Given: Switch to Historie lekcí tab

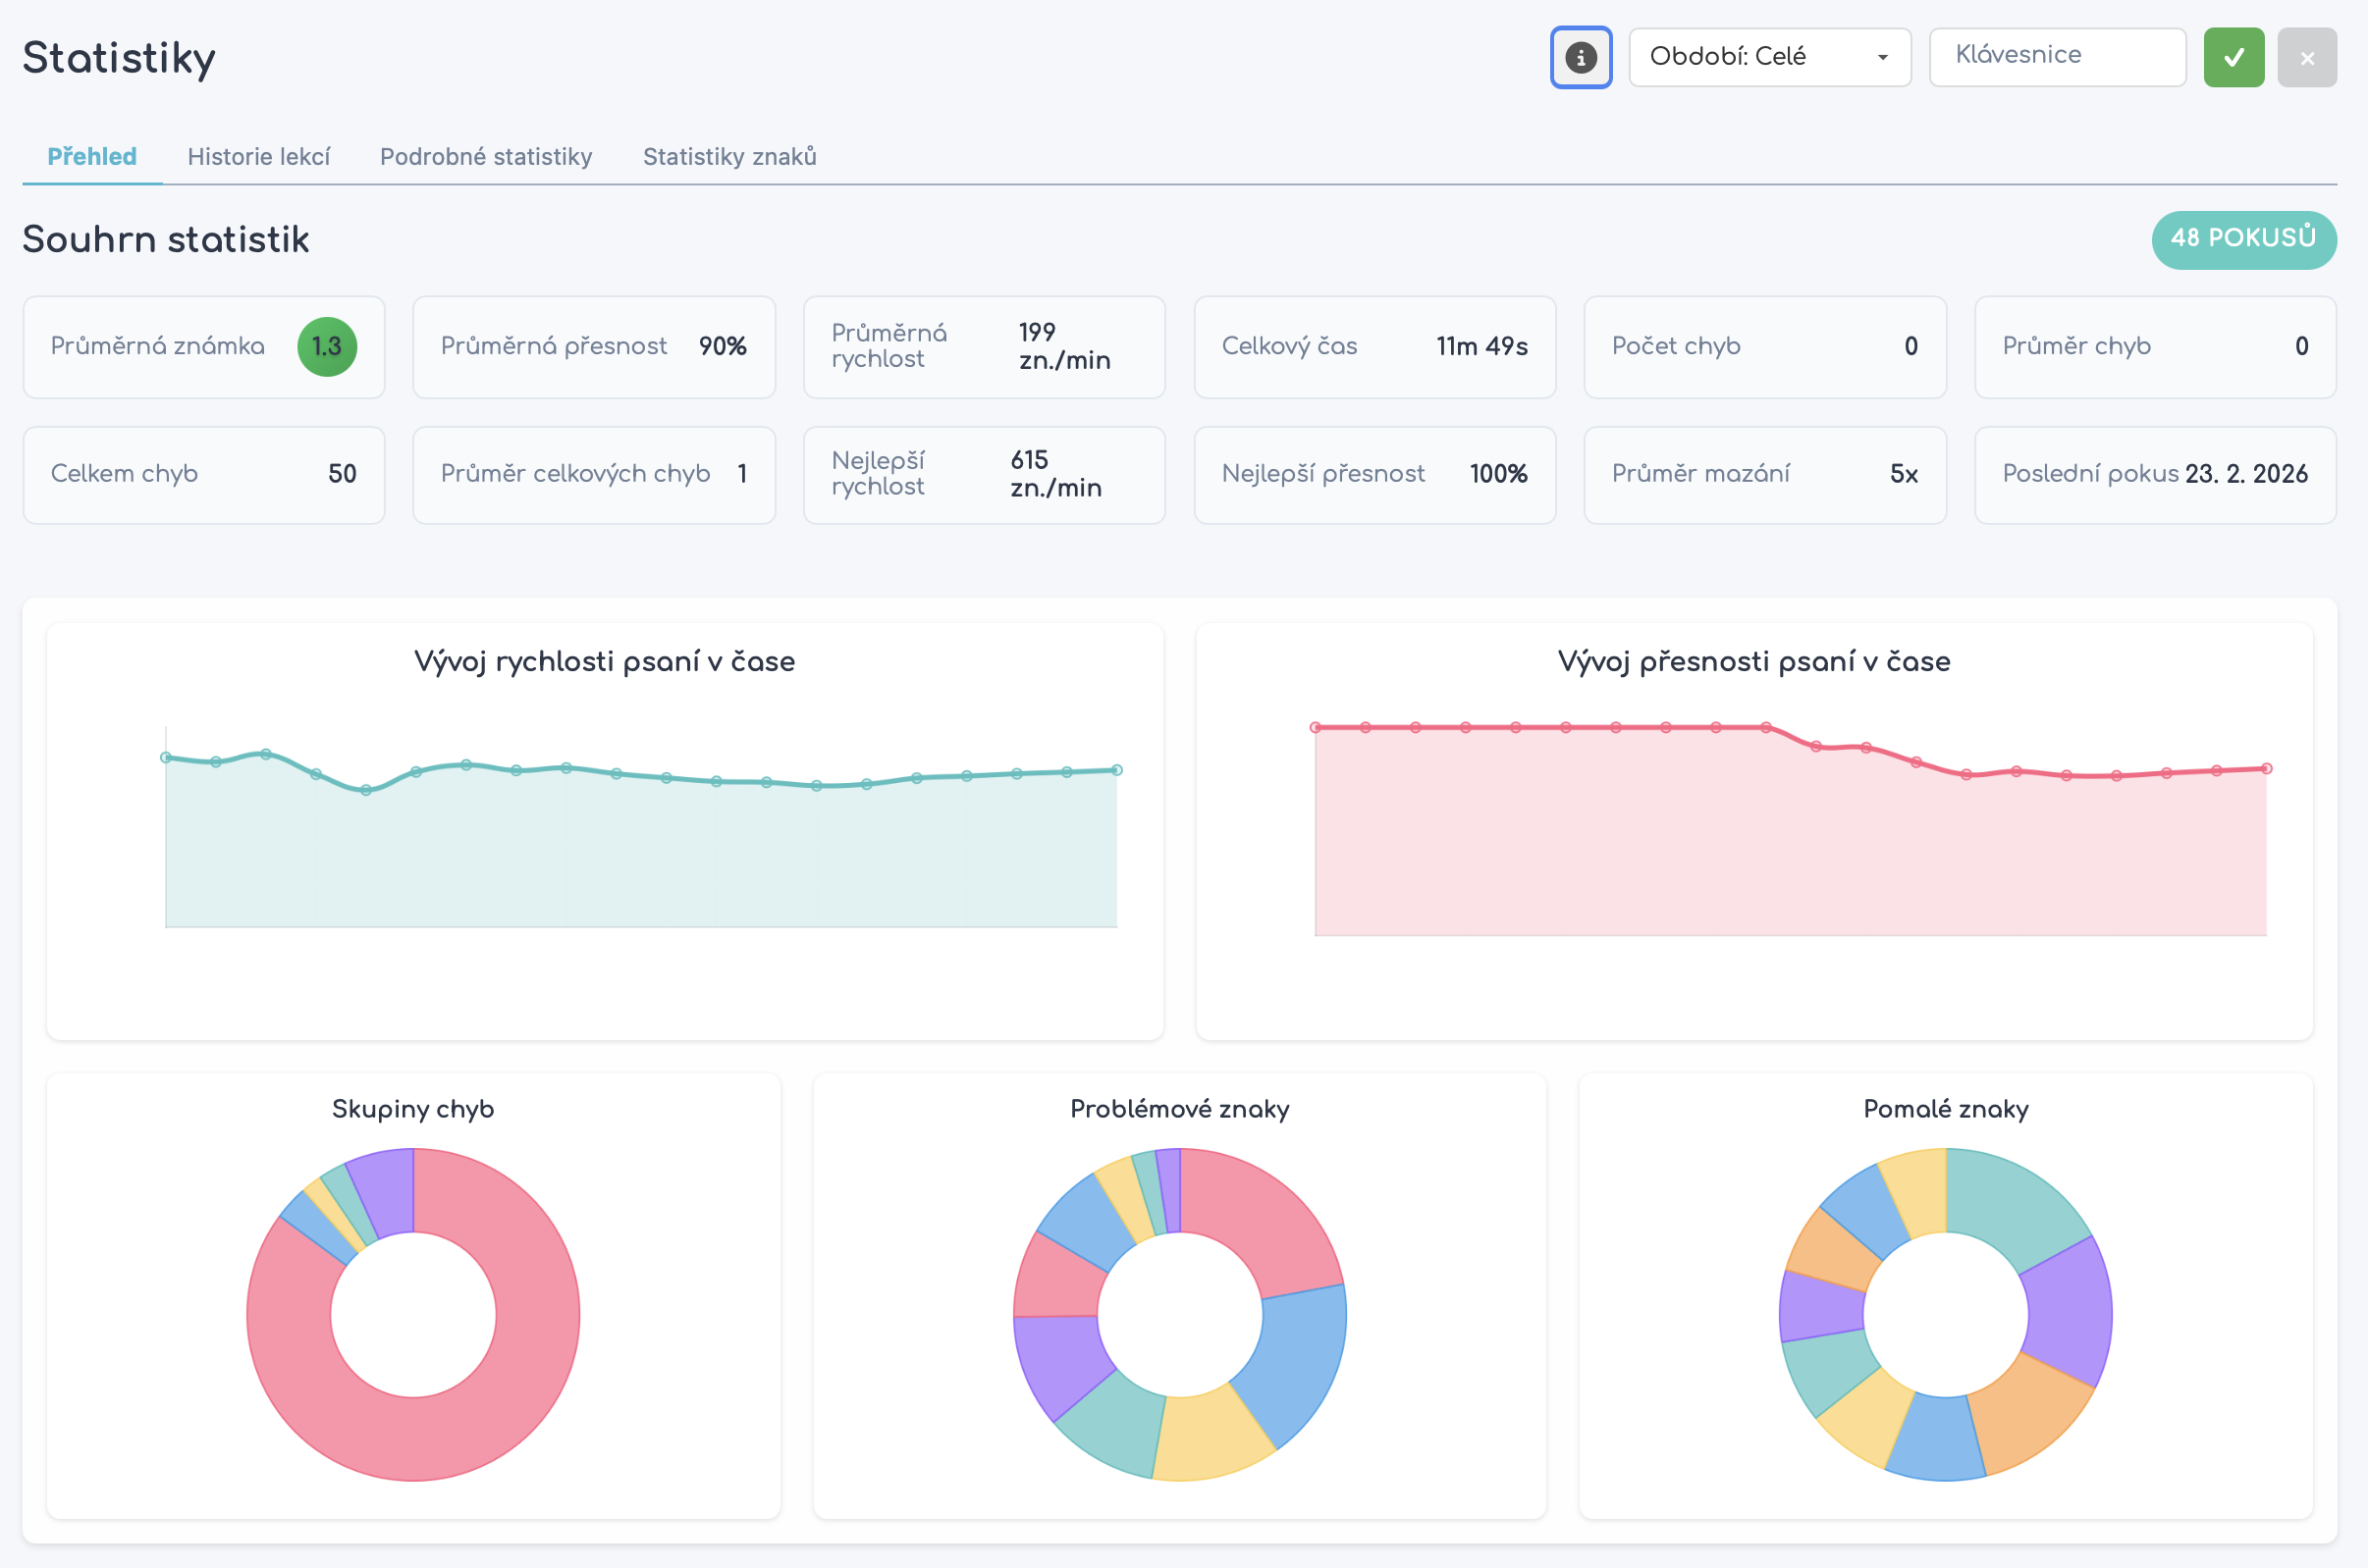Looking at the screenshot, I should [258, 157].
